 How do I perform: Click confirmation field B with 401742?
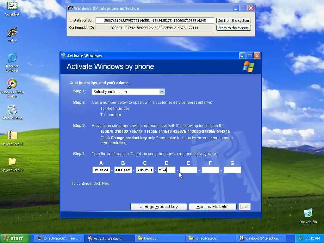(123, 170)
